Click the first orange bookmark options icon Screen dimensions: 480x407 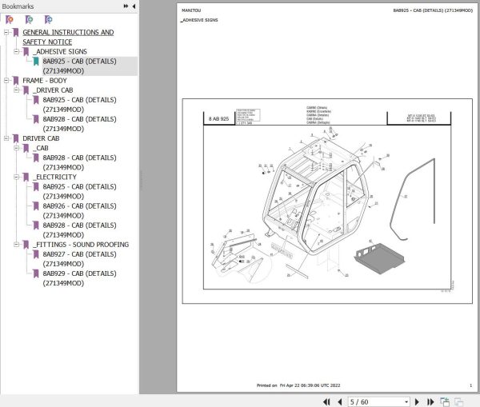click(x=10, y=20)
